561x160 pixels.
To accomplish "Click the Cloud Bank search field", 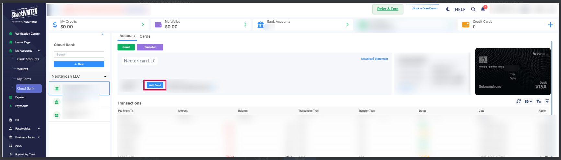I will [79, 55].
